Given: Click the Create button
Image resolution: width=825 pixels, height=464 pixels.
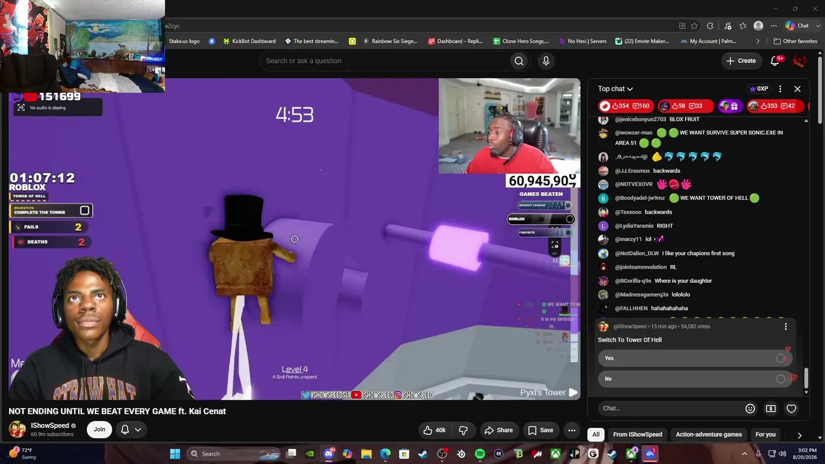Looking at the screenshot, I should [741, 61].
